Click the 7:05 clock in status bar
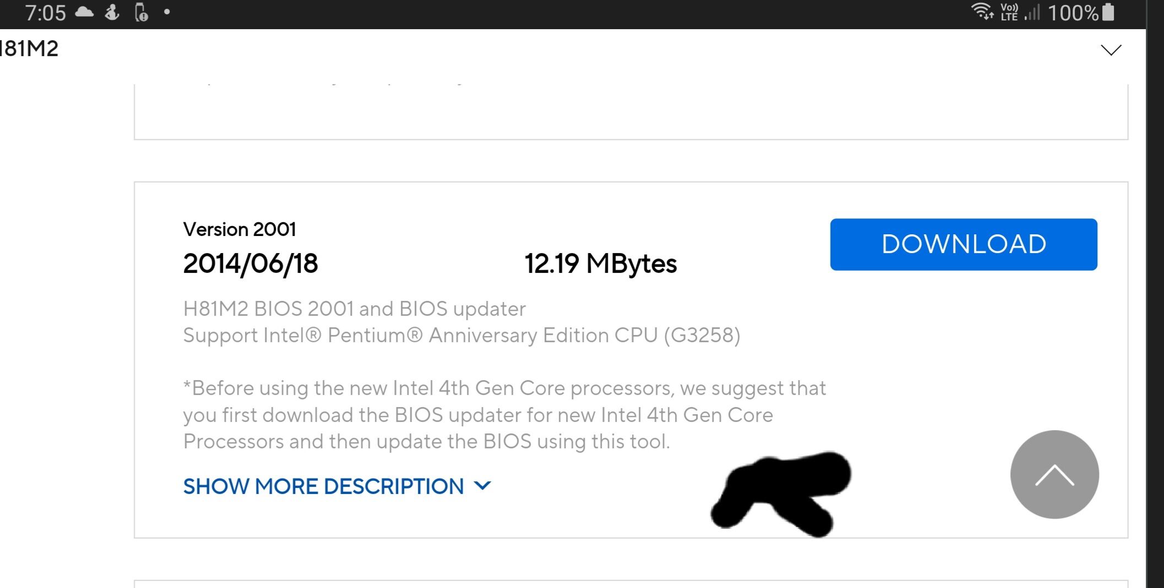 coord(46,13)
